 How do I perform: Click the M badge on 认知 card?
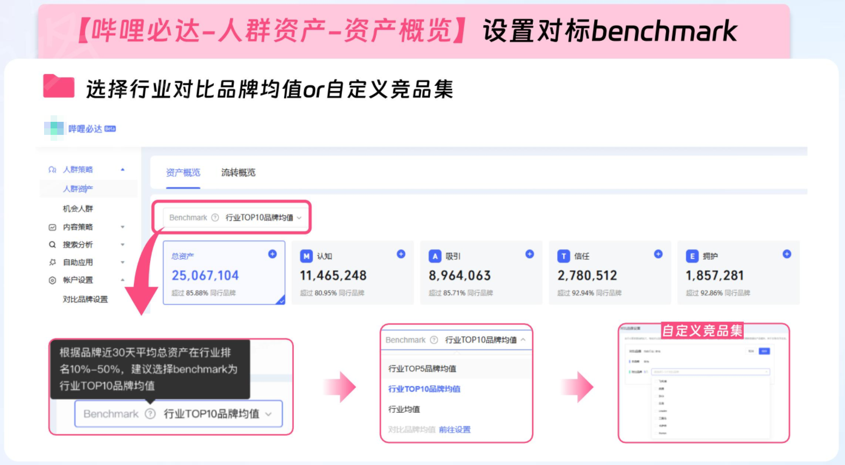(306, 256)
